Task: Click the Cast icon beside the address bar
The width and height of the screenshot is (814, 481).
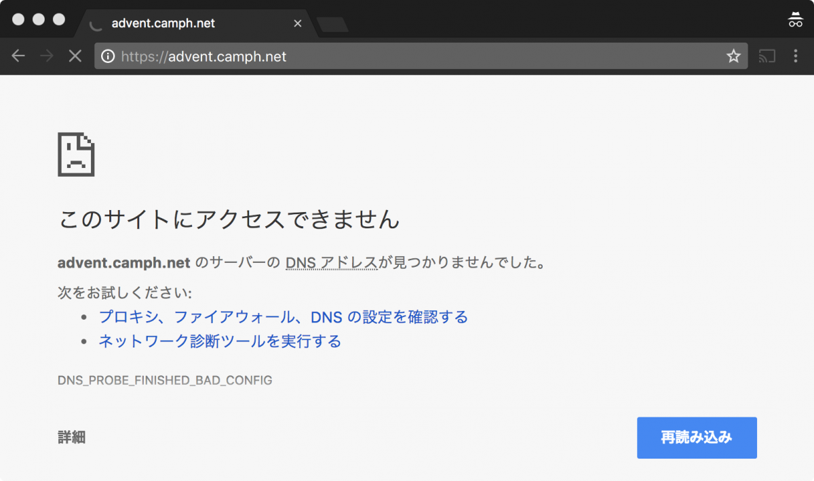Action: tap(767, 56)
